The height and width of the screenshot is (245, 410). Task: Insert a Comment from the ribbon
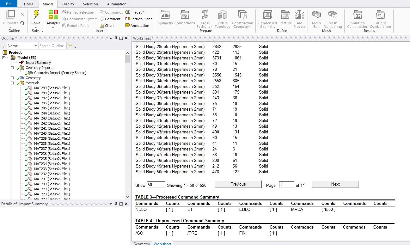(x=110, y=19)
